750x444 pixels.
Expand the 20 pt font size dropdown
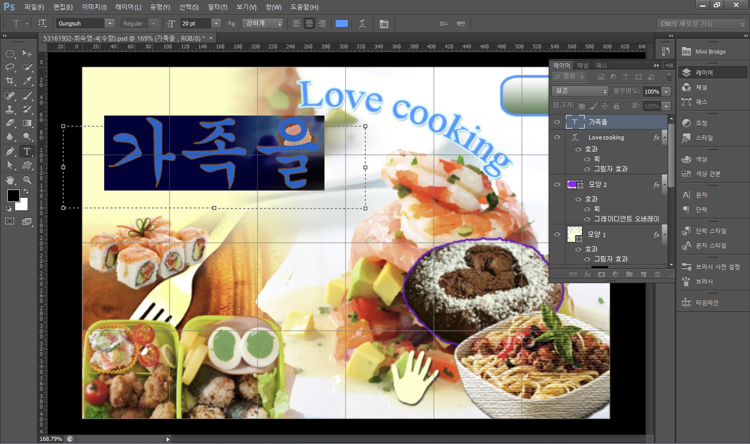coord(216,23)
